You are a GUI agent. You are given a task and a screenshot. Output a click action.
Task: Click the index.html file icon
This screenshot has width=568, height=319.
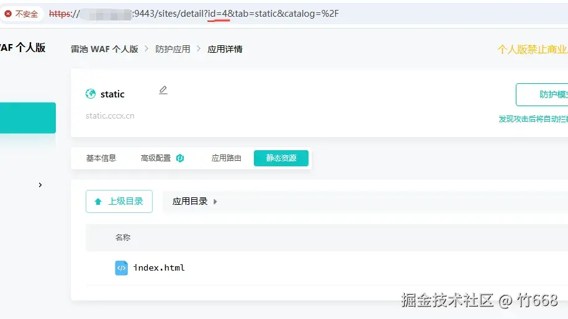coord(121,268)
